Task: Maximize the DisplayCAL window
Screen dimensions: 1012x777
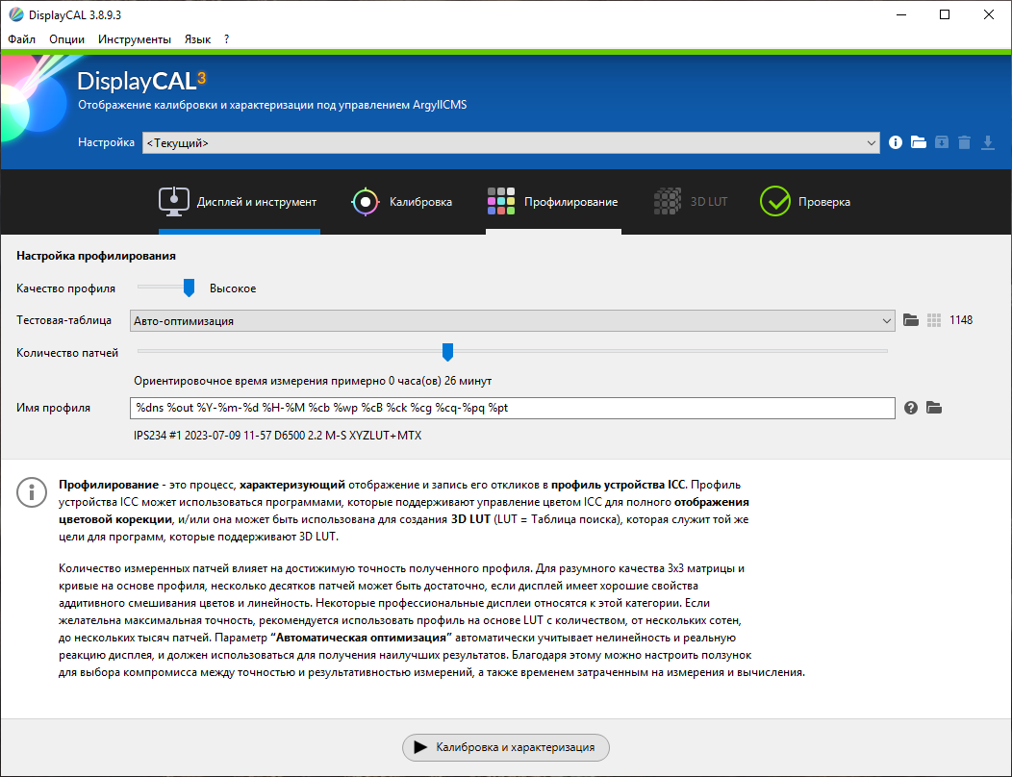Action: (x=945, y=14)
